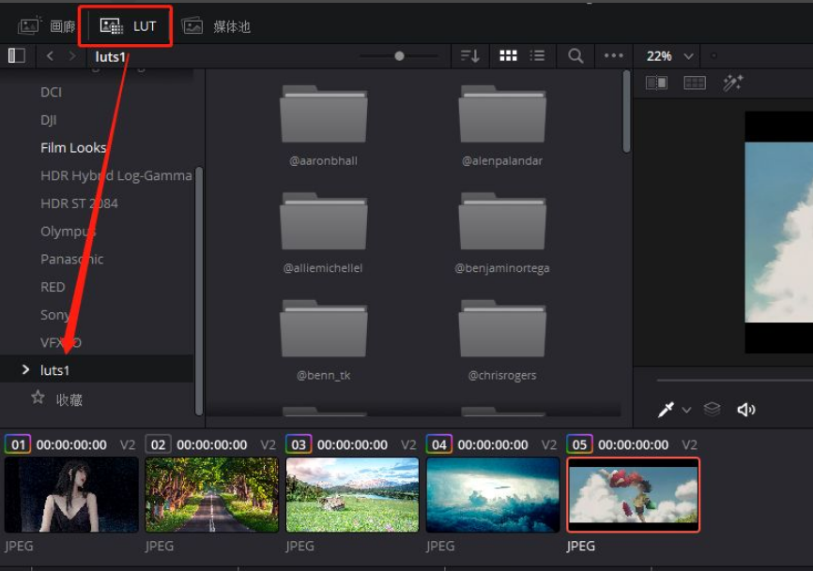
Task: Click clip number badge 01
Action: tap(18, 444)
